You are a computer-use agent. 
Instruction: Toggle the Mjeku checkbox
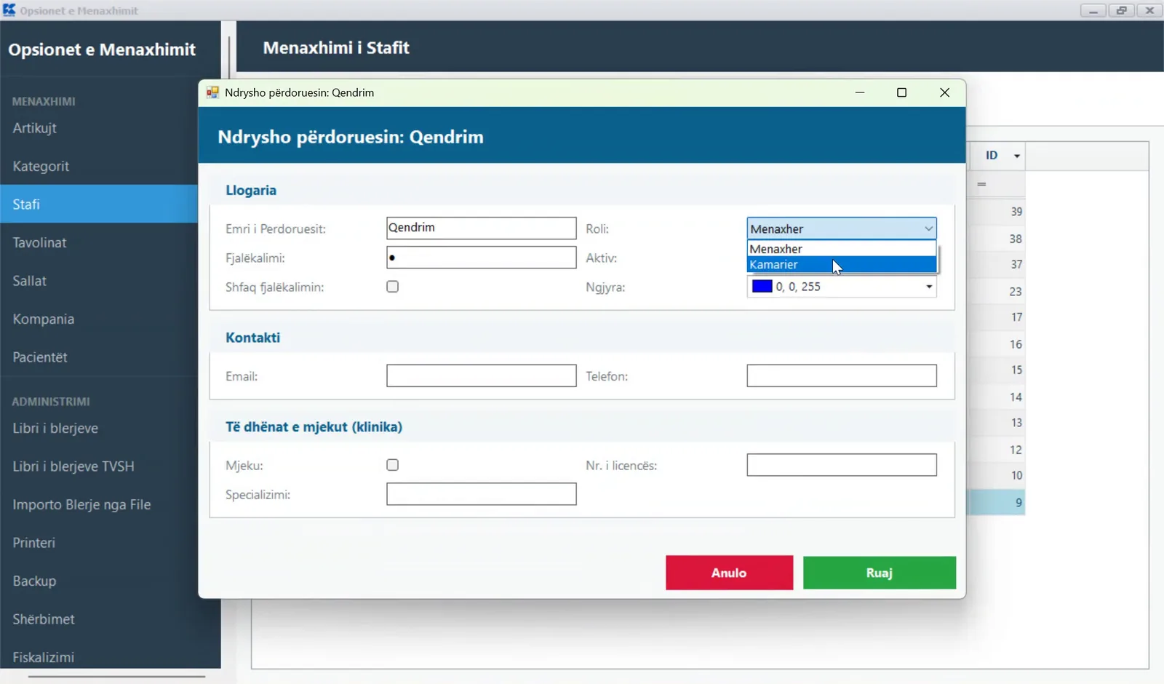coord(393,465)
